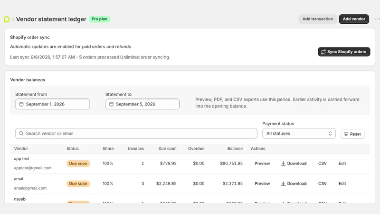The width and height of the screenshot is (380, 214).
Task: Click the $2,271.85 balance value
Action: point(233,184)
